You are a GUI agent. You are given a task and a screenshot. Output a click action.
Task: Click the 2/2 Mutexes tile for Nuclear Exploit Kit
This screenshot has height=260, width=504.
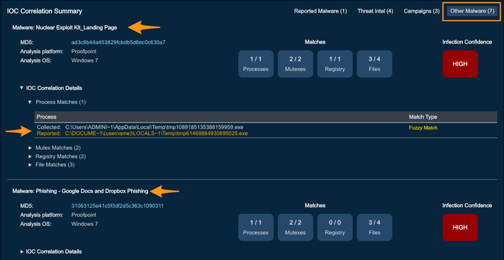[x=295, y=64]
